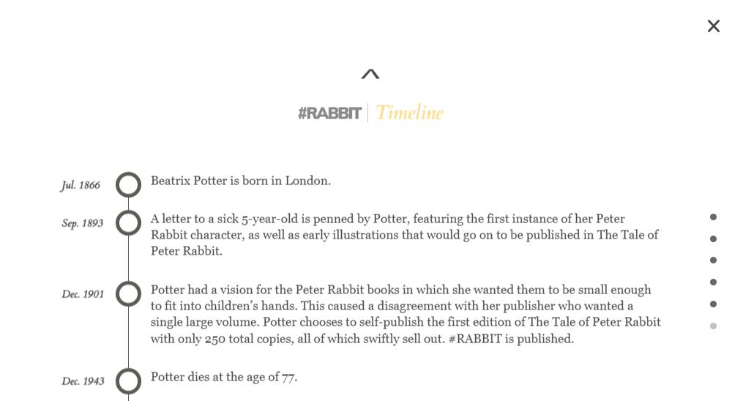Go to second page navigation dot
Screen dimensions: 743x401
(713, 239)
